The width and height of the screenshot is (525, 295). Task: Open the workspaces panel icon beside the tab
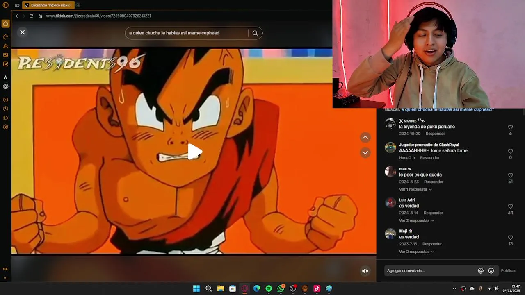17,5
